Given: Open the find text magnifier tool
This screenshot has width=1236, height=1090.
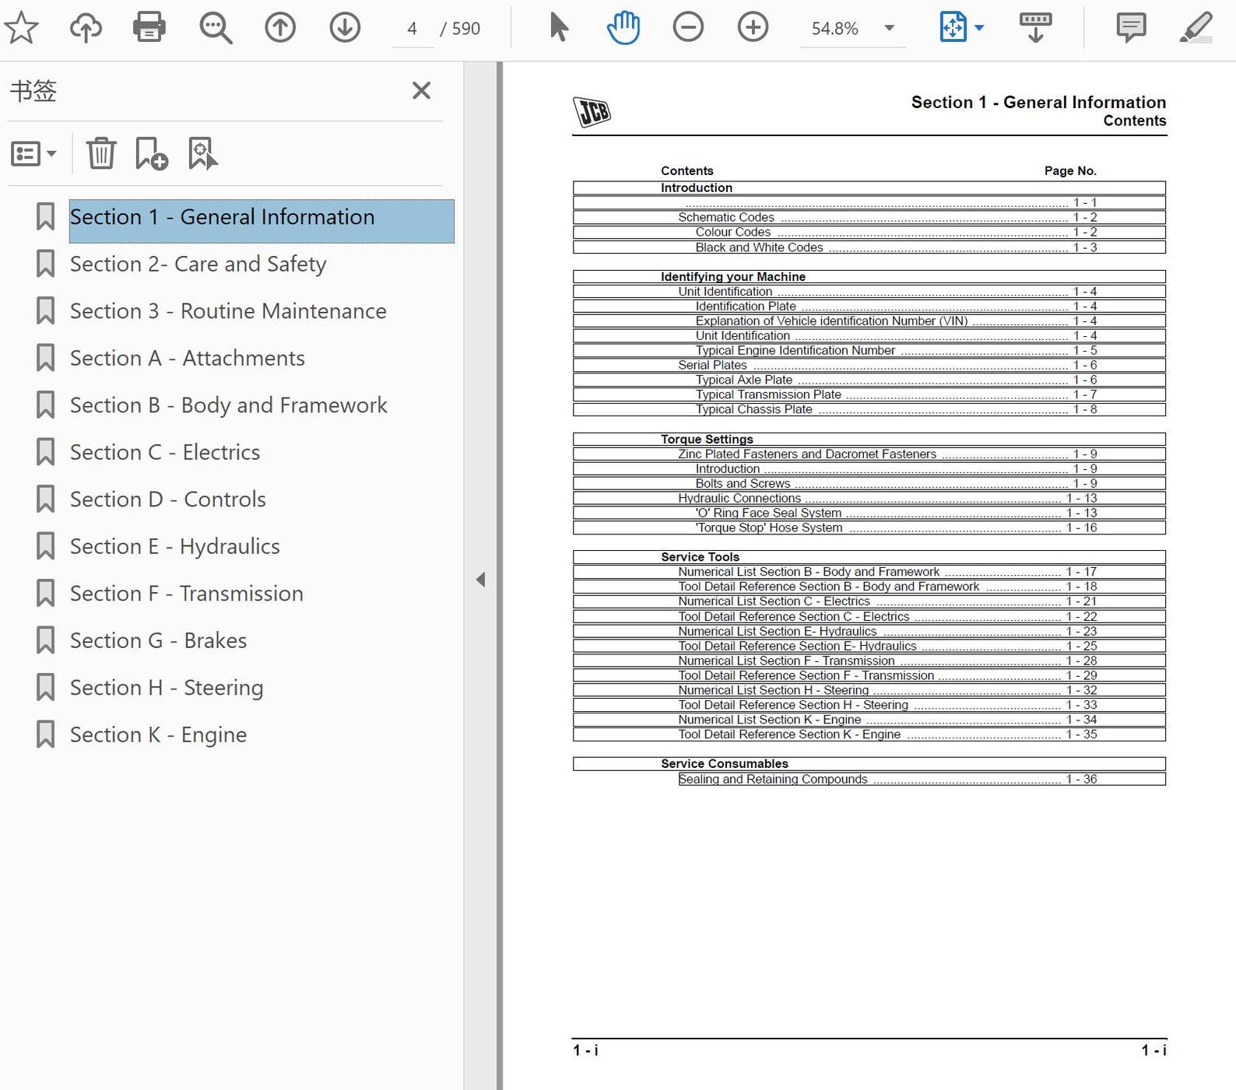Looking at the screenshot, I should pos(216,28).
